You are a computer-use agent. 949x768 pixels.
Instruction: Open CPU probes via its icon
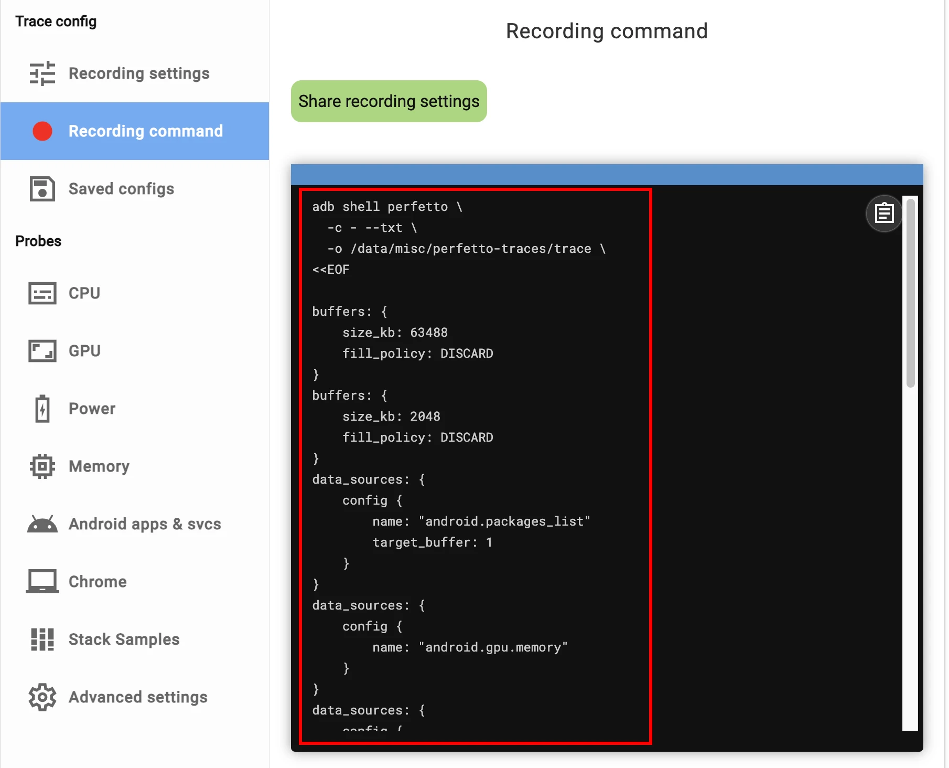click(x=42, y=293)
